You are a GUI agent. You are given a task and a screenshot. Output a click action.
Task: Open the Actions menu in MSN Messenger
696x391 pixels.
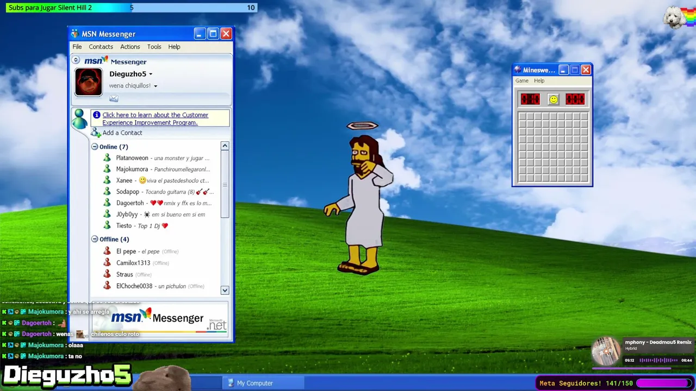(x=130, y=47)
